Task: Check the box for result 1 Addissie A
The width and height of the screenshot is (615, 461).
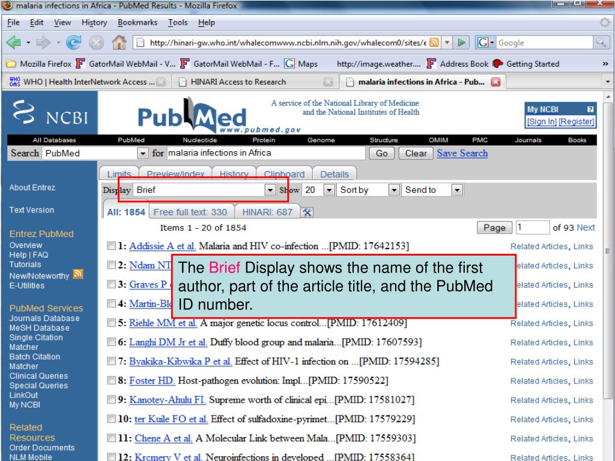Action: pos(112,246)
